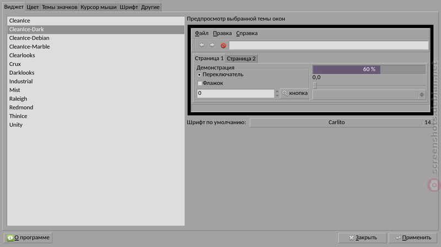Click the numeric spin input showing 0
Screen dimensions: 441x247
click(x=236, y=93)
